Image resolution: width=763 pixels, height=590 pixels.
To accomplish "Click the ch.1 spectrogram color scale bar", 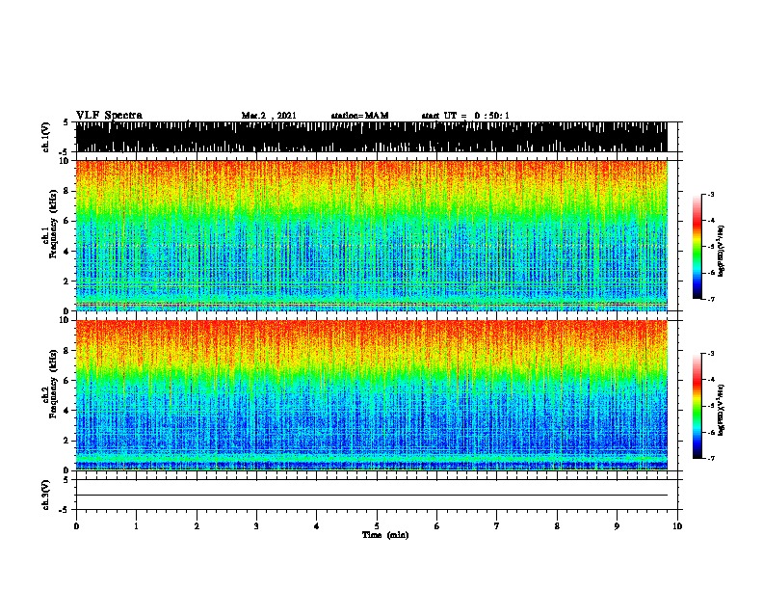I will click(x=697, y=247).
